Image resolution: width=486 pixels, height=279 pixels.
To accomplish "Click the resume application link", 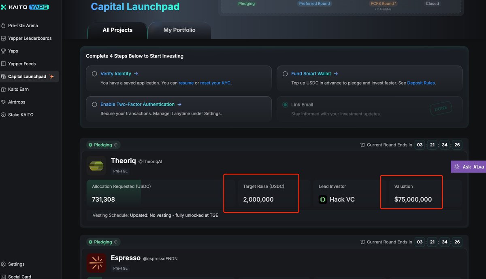I will pyautogui.click(x=186, y=83).
